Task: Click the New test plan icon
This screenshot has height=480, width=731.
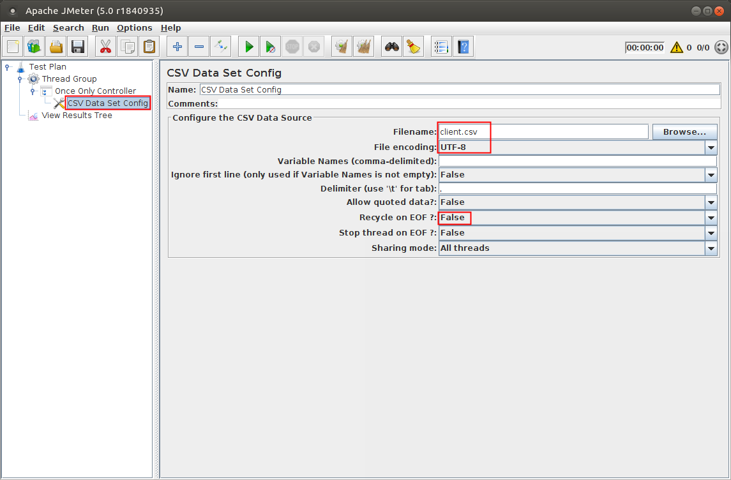Action: [x=13, y=47]
